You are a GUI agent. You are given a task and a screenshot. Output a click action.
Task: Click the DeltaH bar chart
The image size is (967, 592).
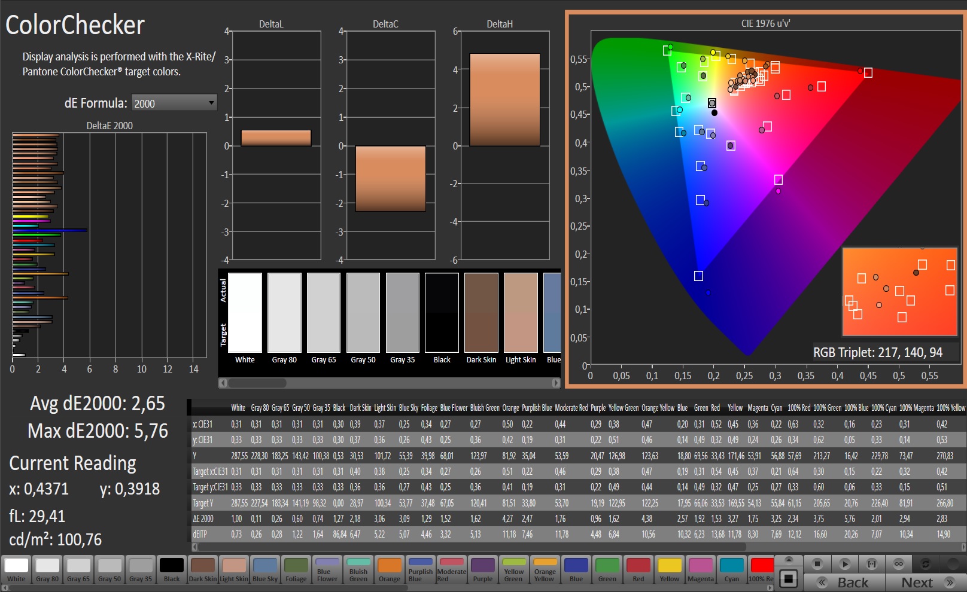pos(504,145)
